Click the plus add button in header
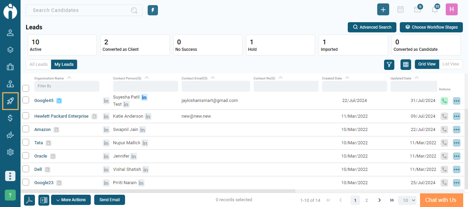This screenshot has width=468, height=207. click(383, 10)
